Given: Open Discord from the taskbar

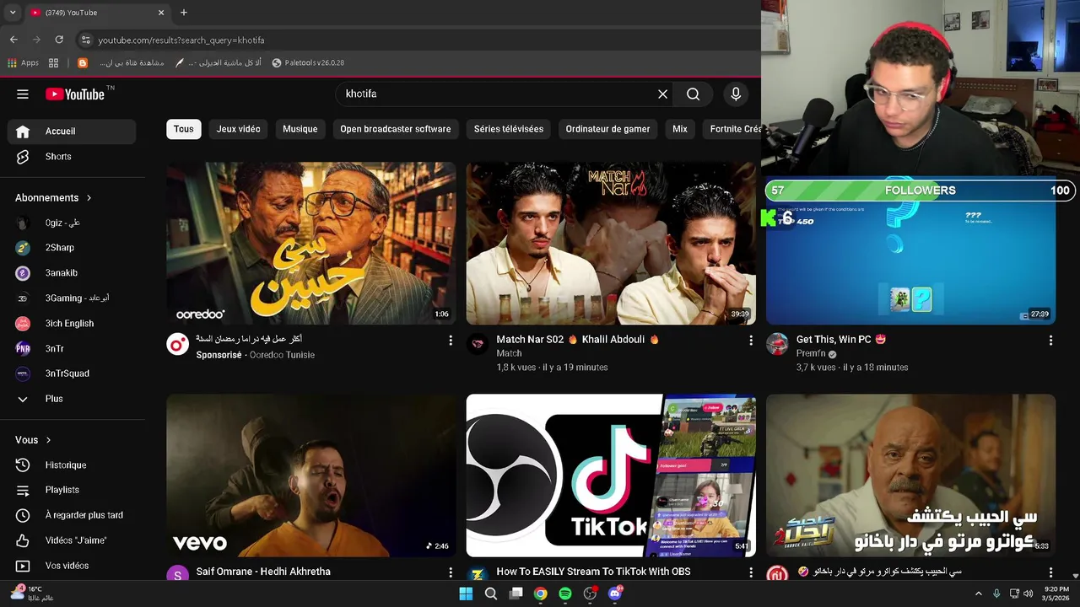Looking at the screenshot, I should 615,594.
